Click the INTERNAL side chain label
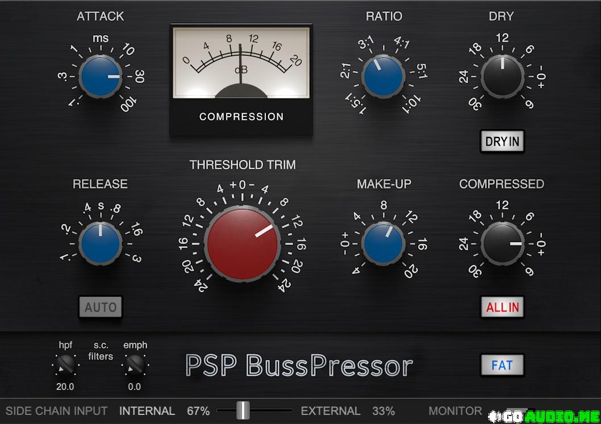601x424 pixels. click(x=147, y=411)
